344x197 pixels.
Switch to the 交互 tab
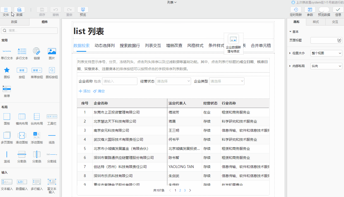[335, 22]
